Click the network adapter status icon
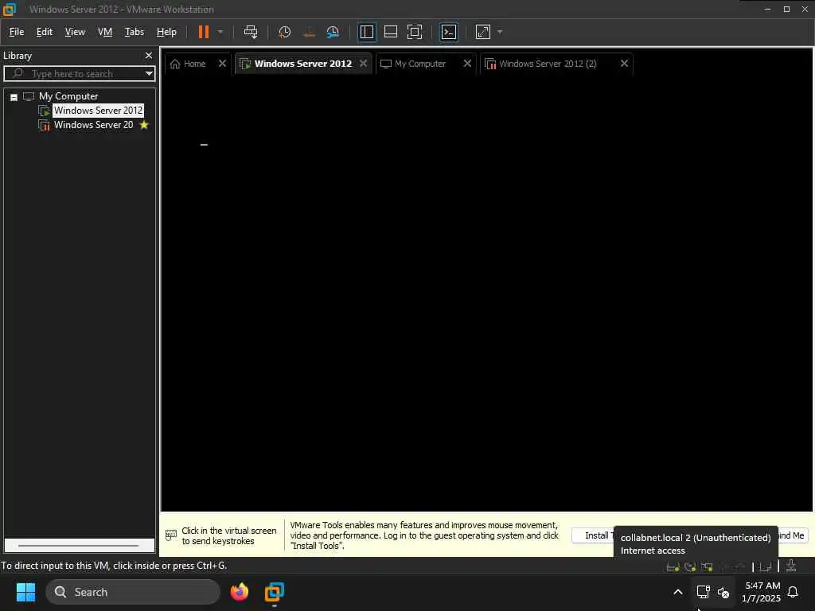Screen dimensions: 815x611 coord(707,566)
